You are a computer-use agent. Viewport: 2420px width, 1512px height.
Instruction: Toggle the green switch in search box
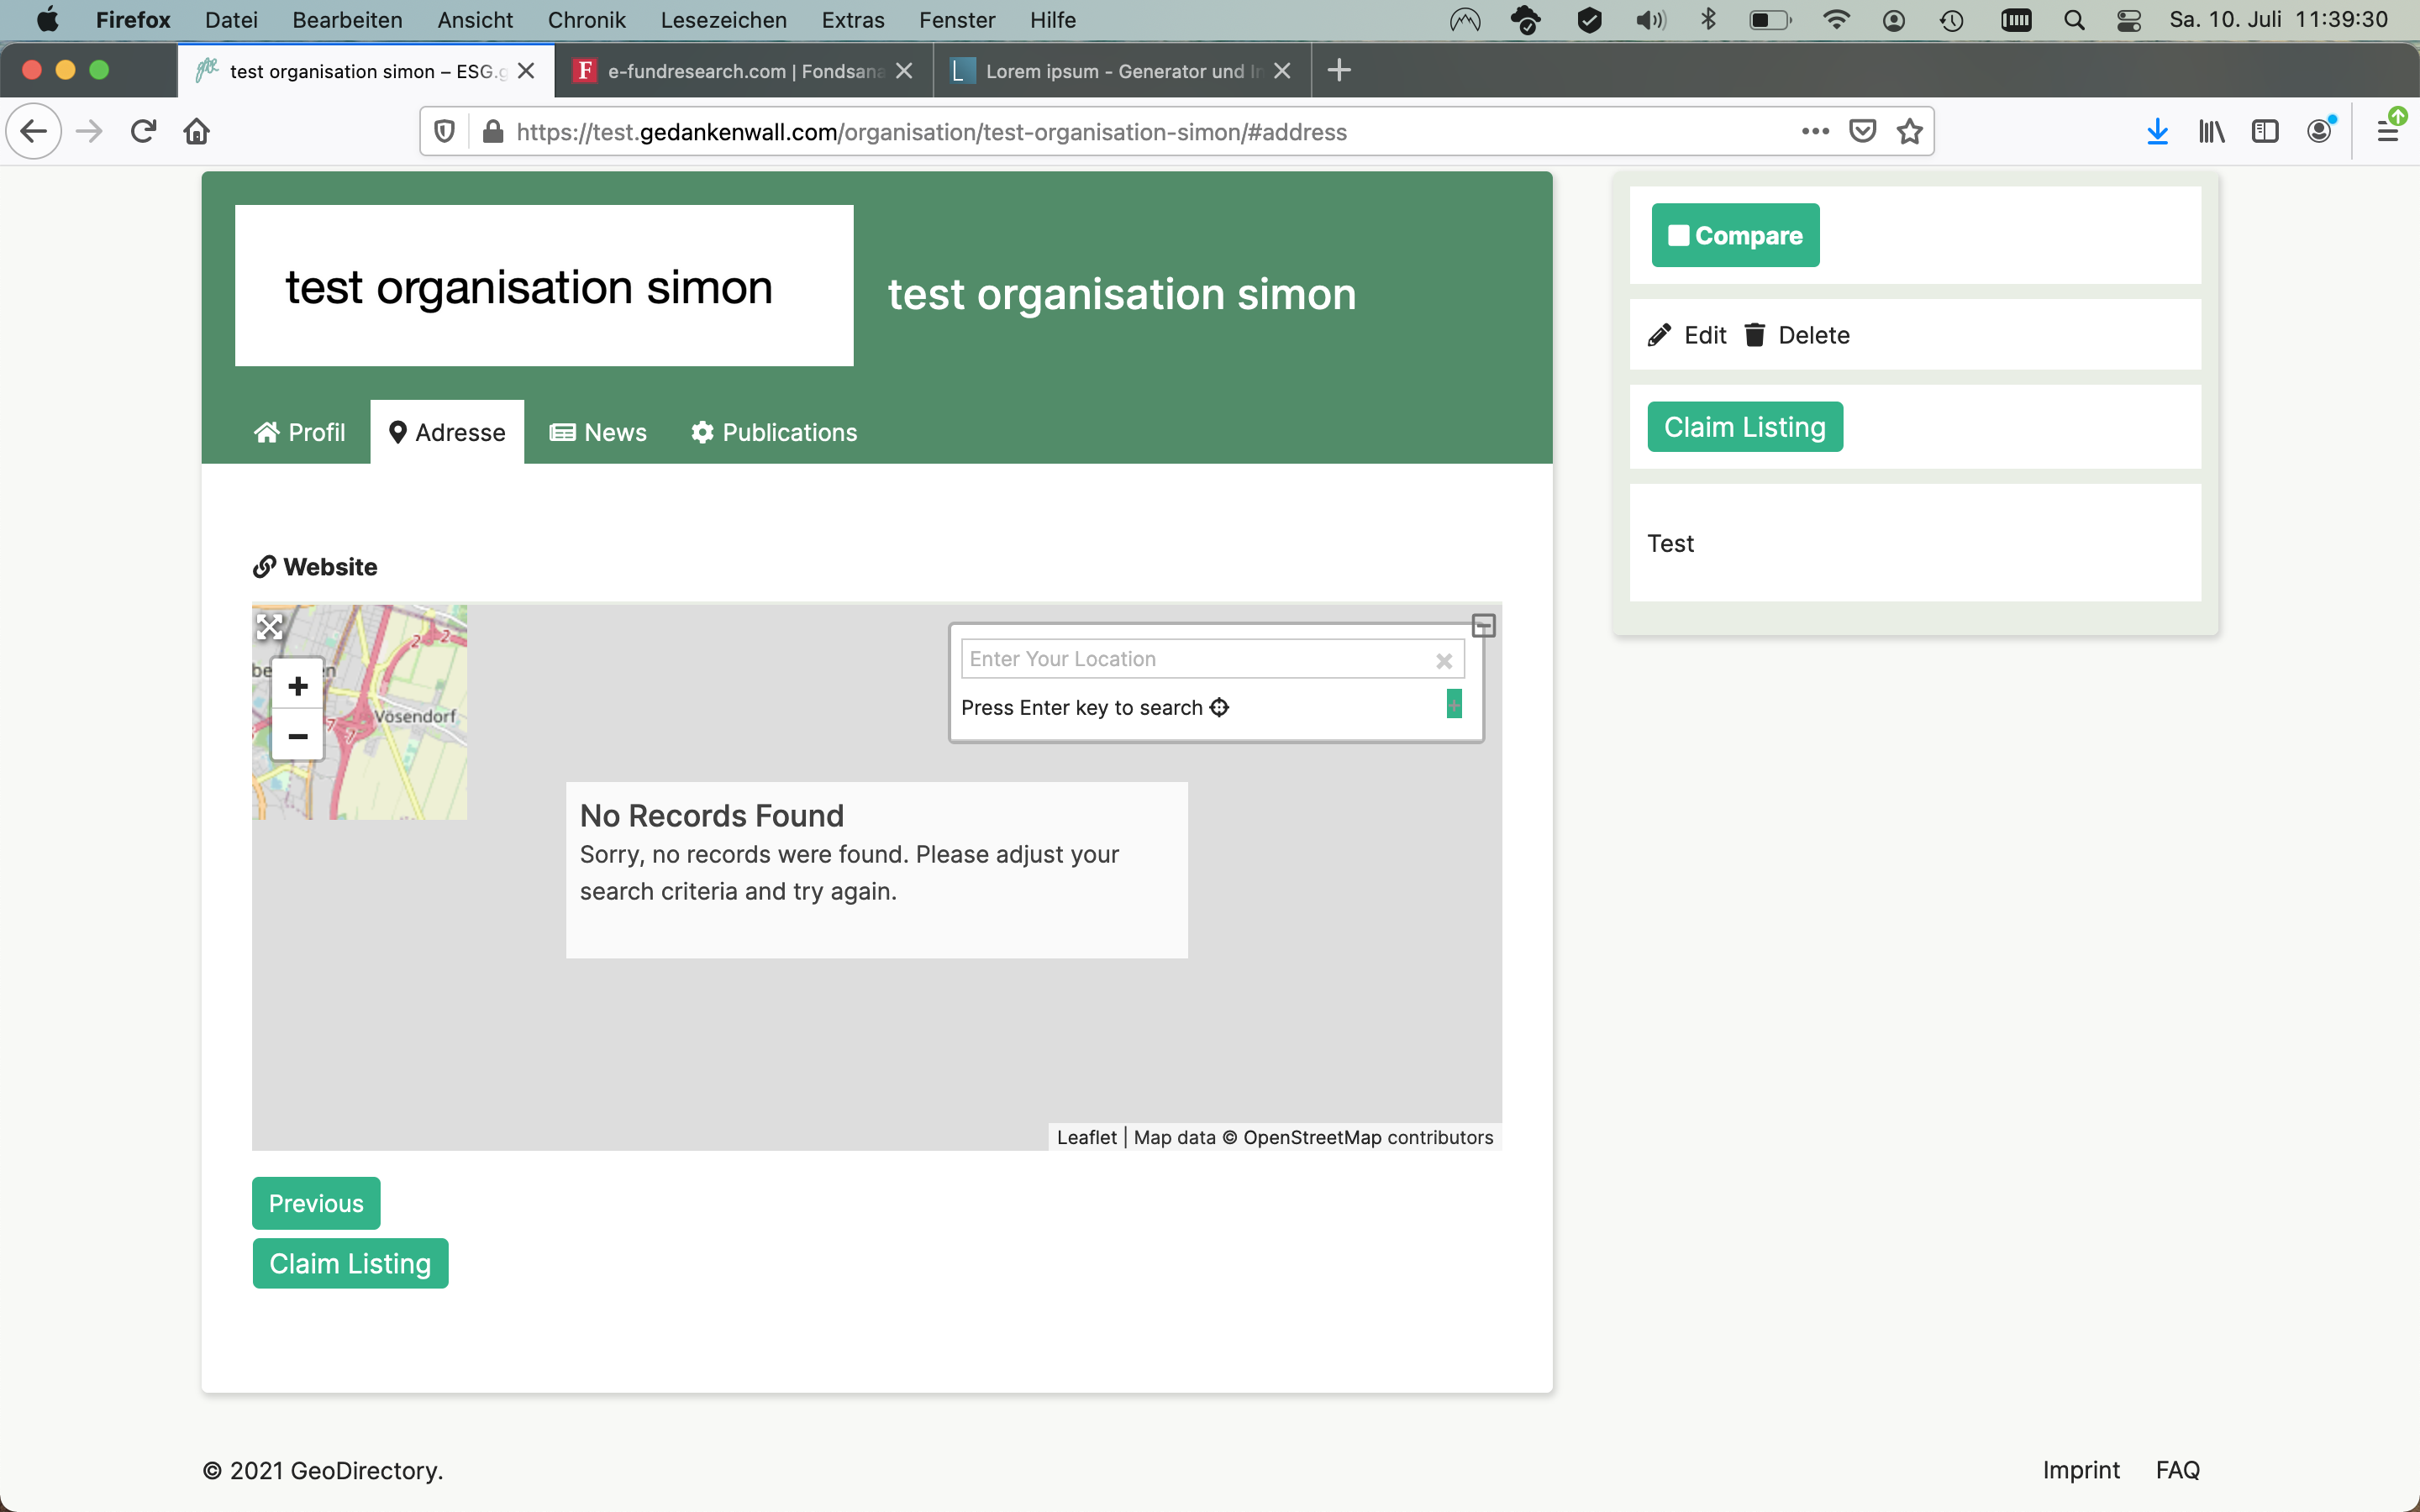pos(1454,704)
